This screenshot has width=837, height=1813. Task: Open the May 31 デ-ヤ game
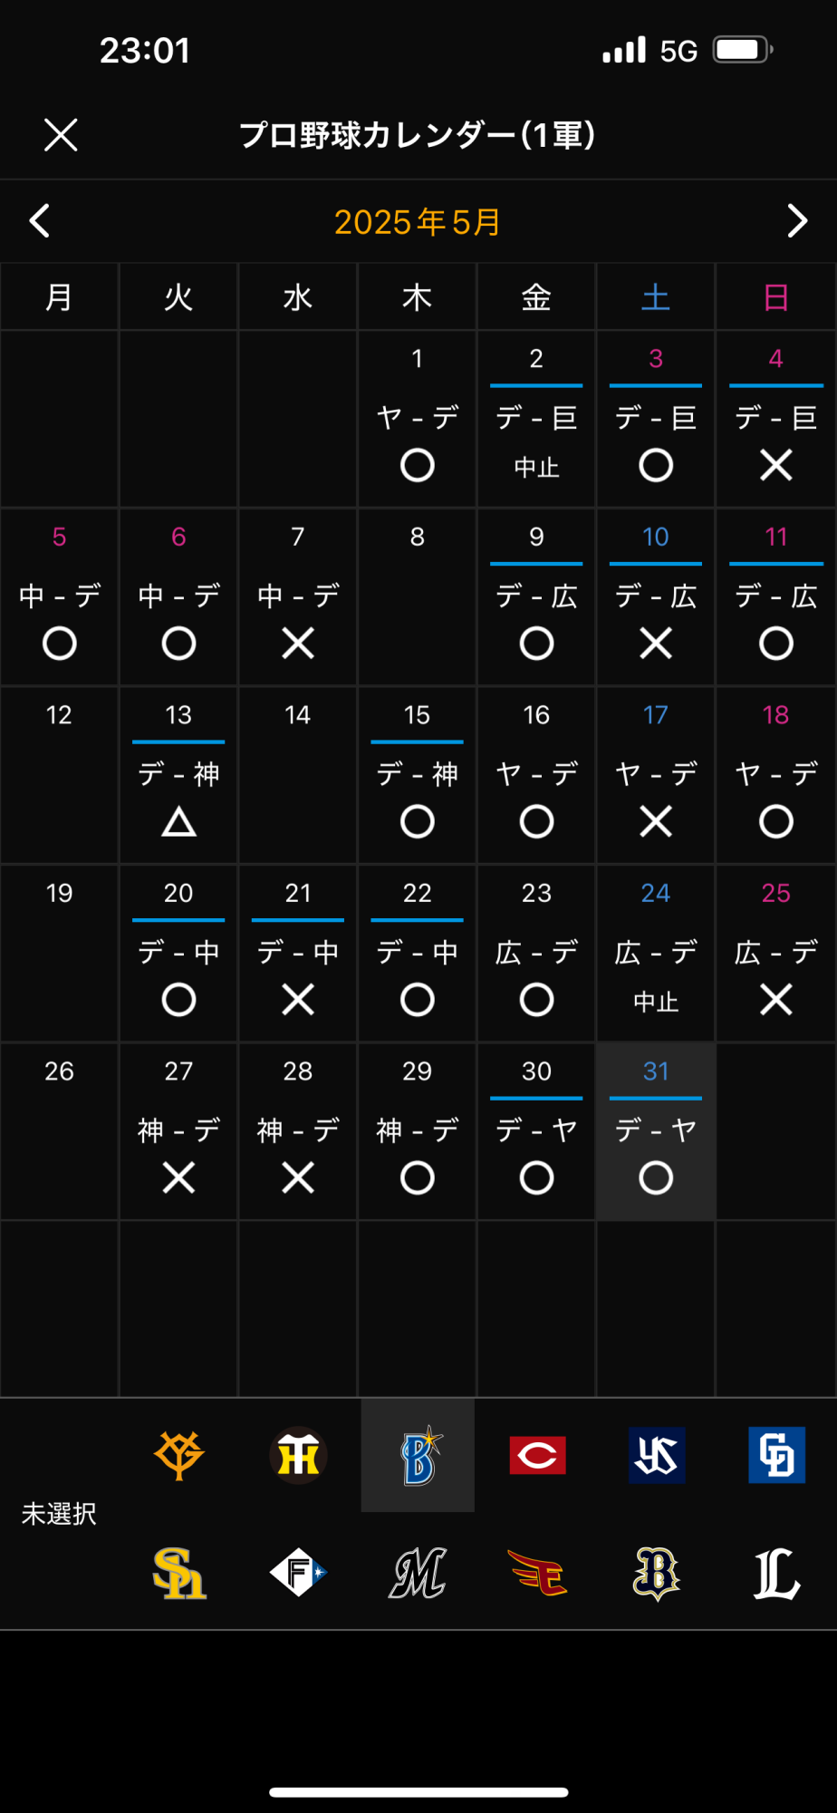point(656,1131)
